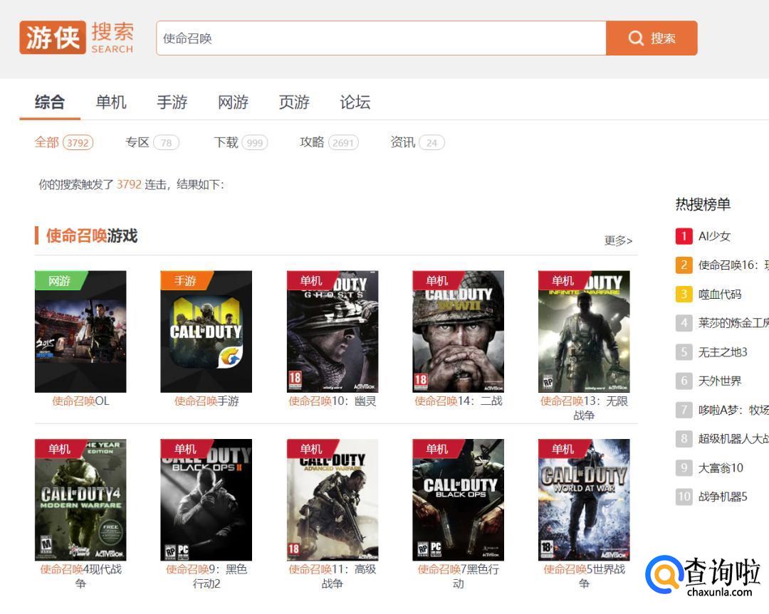Open hot search item 使命召唤16

pyautogui.click(x=733, y=265)
